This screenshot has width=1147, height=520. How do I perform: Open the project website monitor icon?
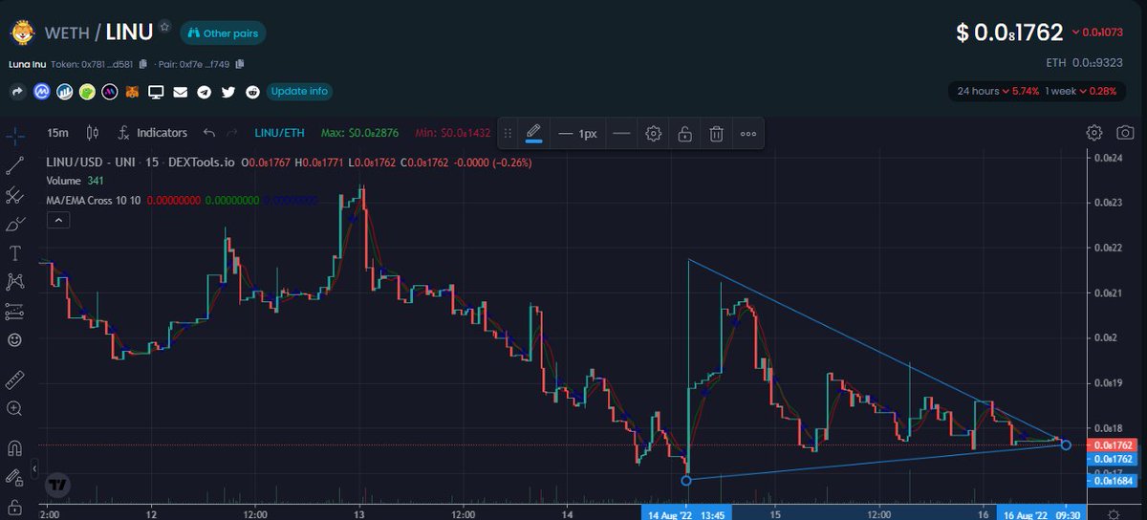(x=157, y=92)
